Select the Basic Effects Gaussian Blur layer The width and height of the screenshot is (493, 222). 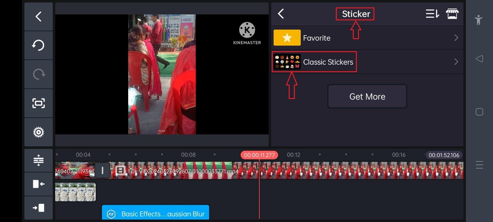coord(156,213)
